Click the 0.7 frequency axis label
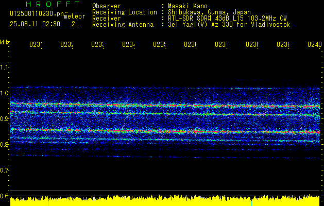The height and width of the screenshot is (206, 324). 4,170
